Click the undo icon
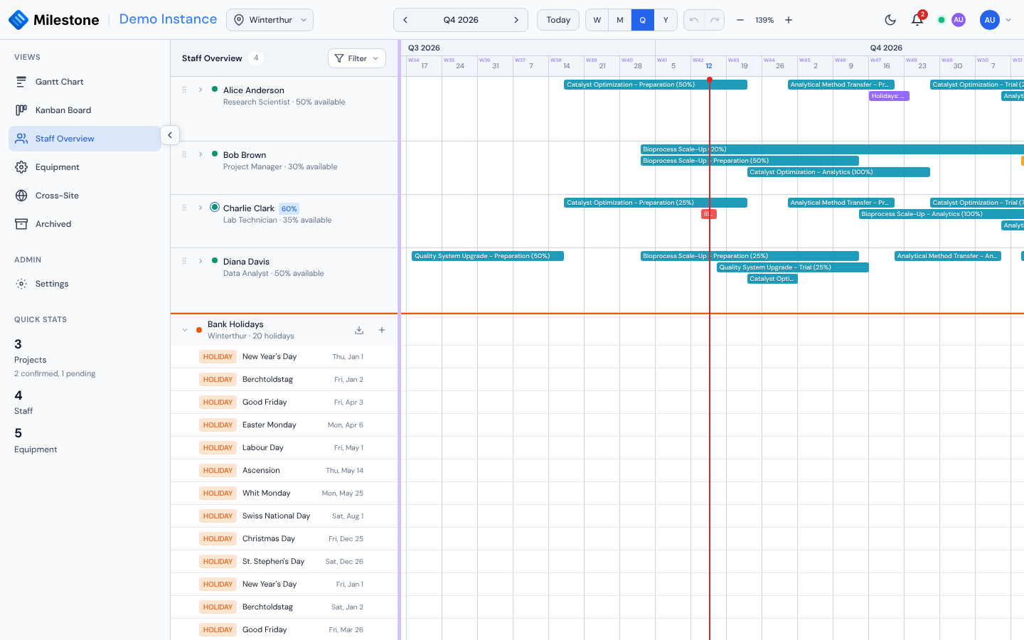 [694, 20]
